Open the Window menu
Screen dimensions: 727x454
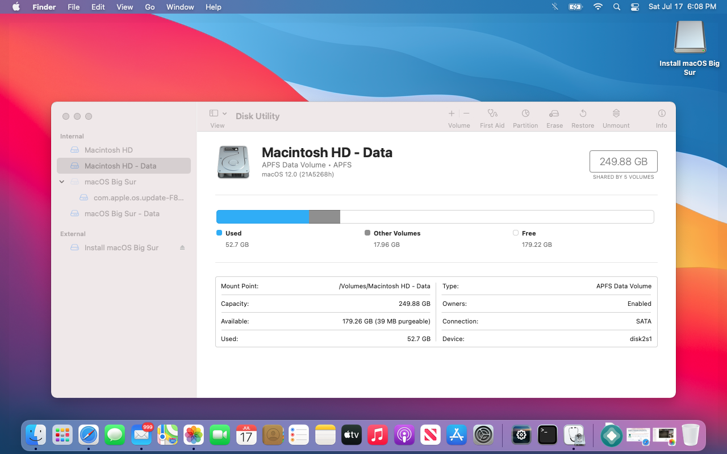click(180, 7)
